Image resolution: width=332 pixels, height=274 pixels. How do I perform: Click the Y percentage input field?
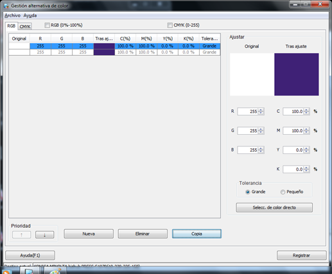[293, 150]
